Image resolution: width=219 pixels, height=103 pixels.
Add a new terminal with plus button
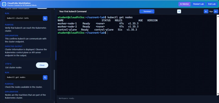(179, 11)
